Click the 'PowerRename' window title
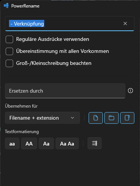Image resolution: width=140 pixels, height=186 pixels. click(25, 6)
